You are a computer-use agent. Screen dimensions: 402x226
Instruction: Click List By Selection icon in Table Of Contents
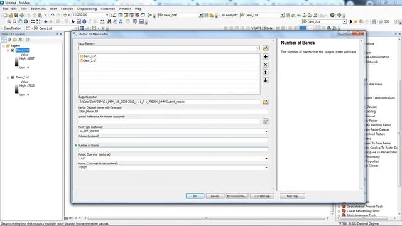[20, 40]
